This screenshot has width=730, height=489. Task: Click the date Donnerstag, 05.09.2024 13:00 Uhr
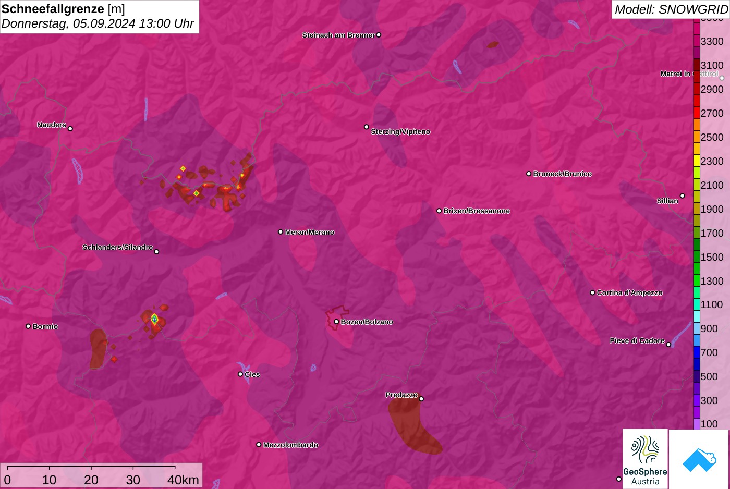coord(98,23)
